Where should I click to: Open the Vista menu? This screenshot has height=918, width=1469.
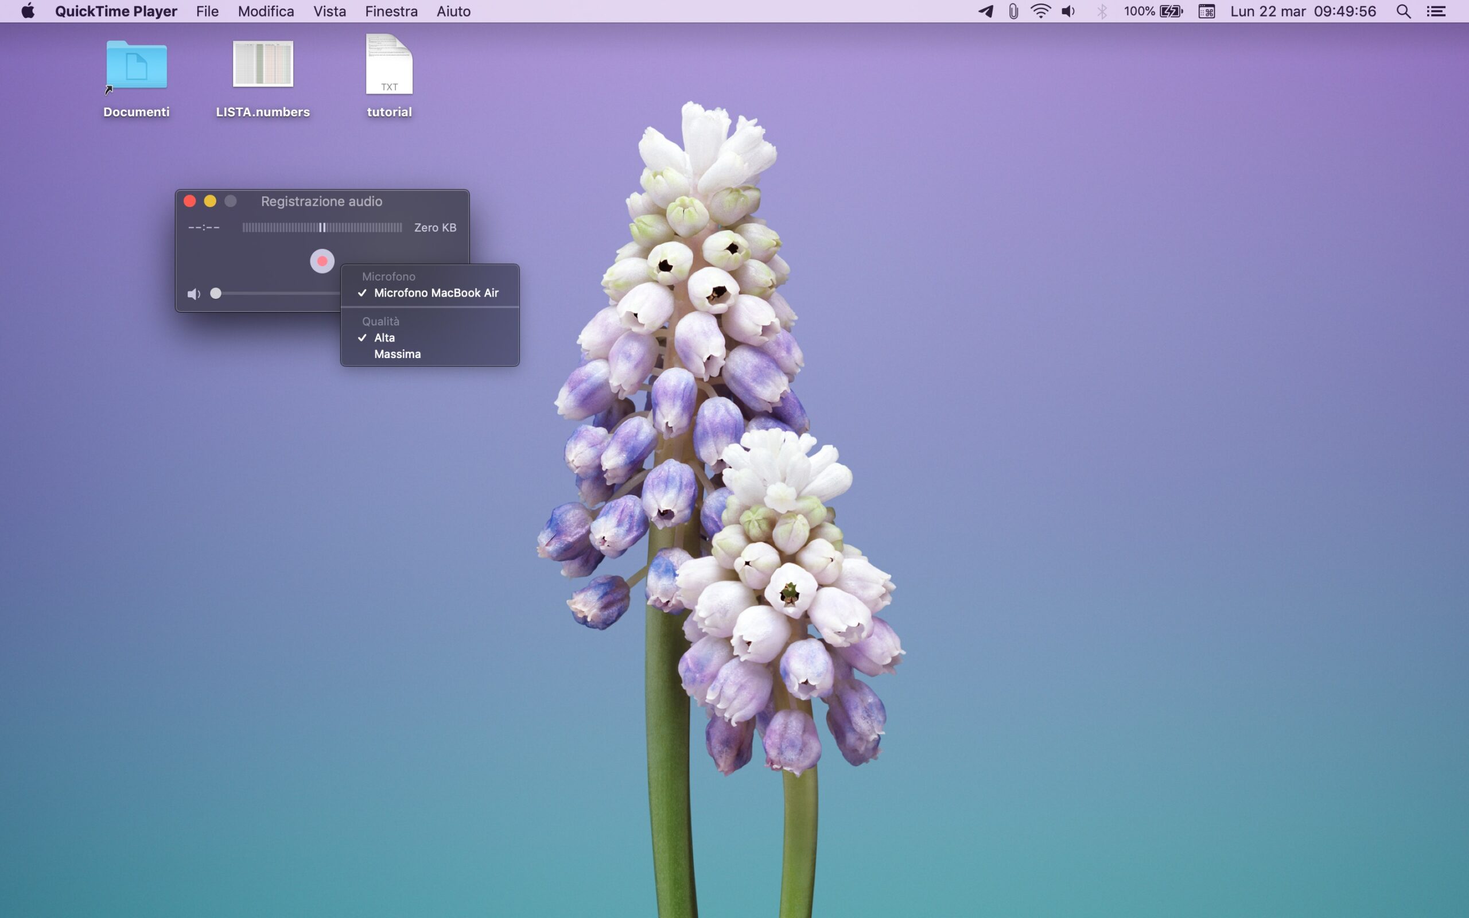(x=329, y=11)
